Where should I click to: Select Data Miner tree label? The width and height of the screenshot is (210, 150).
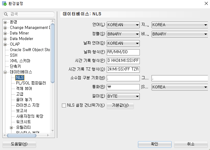pyautogui.click(x=19, y=33)
